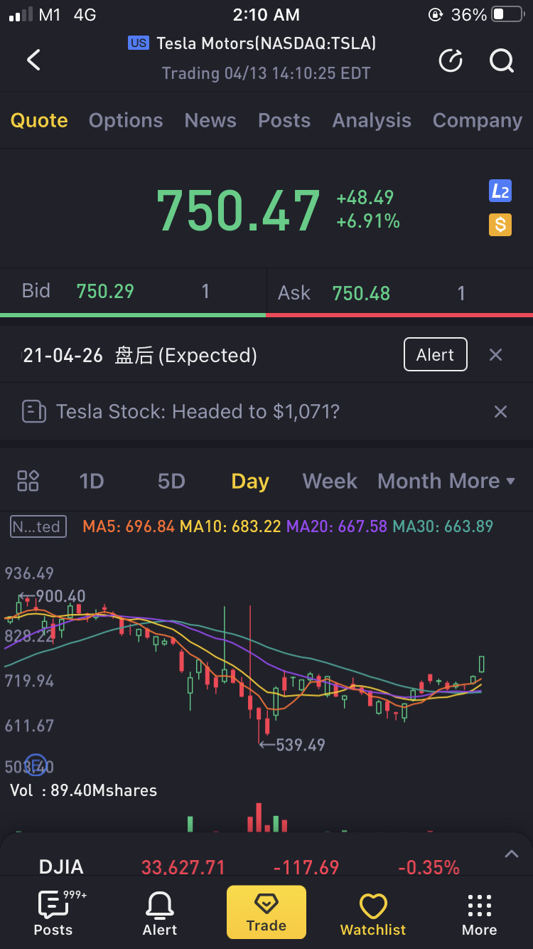Tap the news document icon beside Tesla headline

[34, 411]
